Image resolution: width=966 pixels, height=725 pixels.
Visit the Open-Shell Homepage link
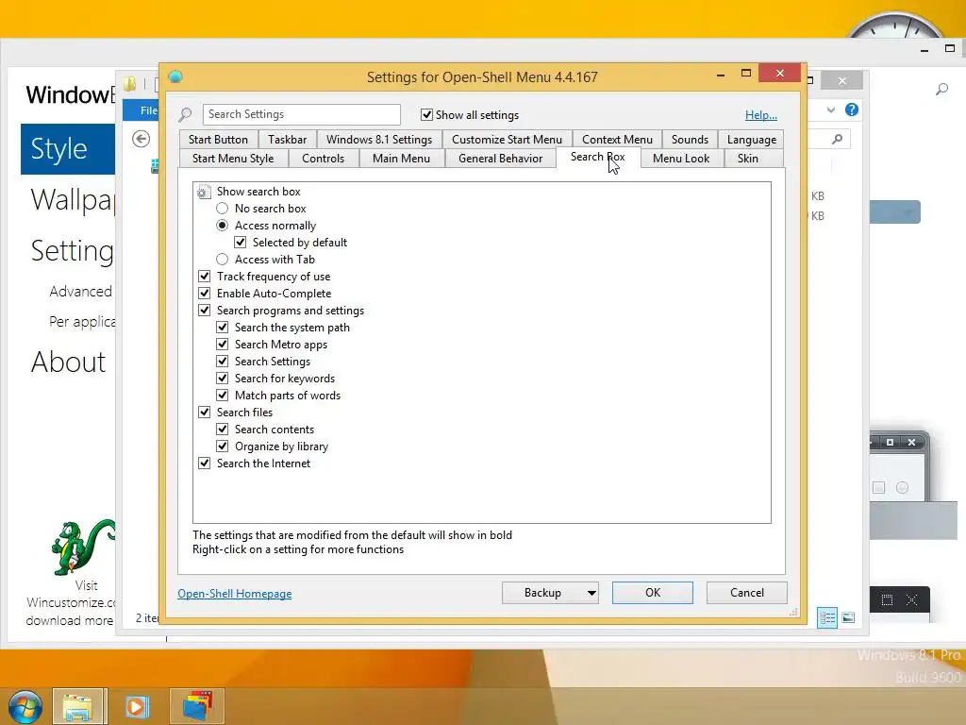pos(235,594)
